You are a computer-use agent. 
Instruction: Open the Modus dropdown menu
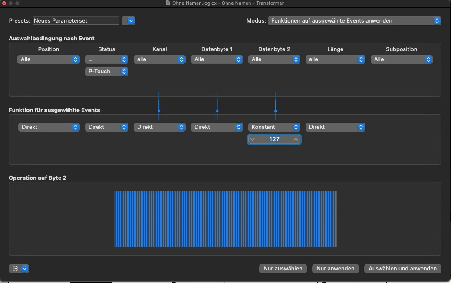coord(355,21)
